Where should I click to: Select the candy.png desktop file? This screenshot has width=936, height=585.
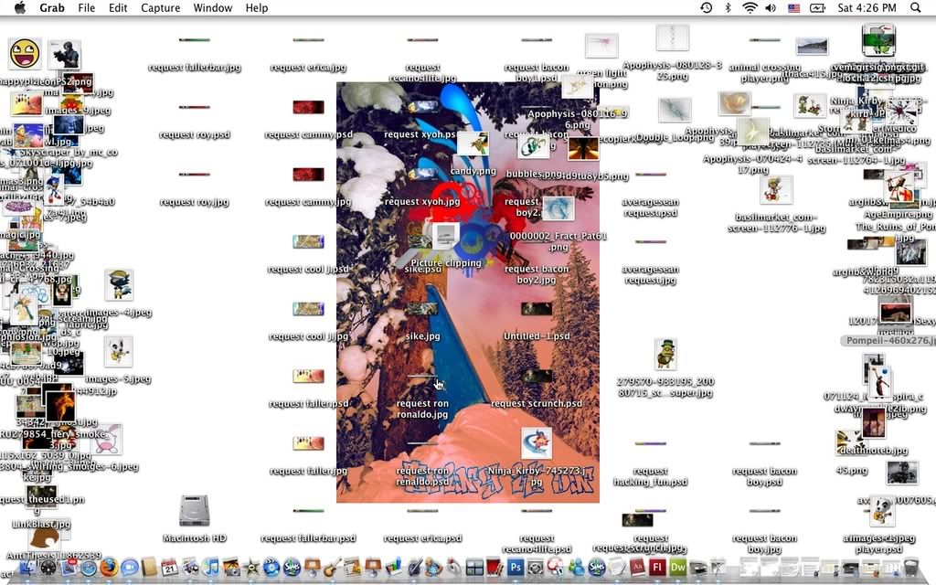[473, 144]
